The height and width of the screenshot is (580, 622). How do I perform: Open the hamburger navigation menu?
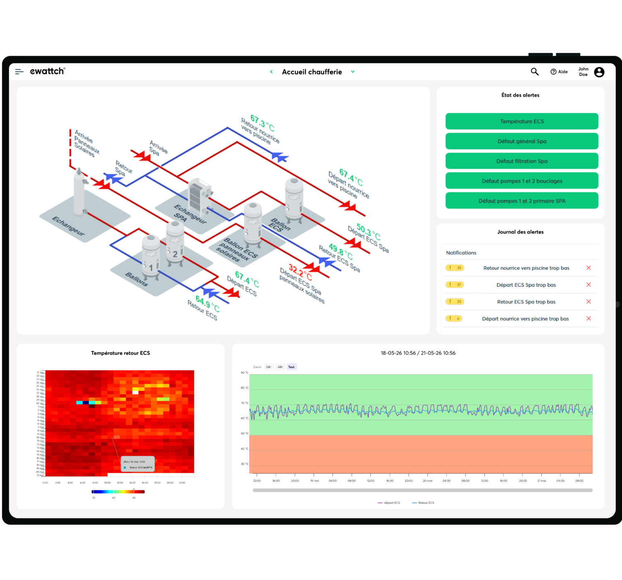tap(19, 72)
